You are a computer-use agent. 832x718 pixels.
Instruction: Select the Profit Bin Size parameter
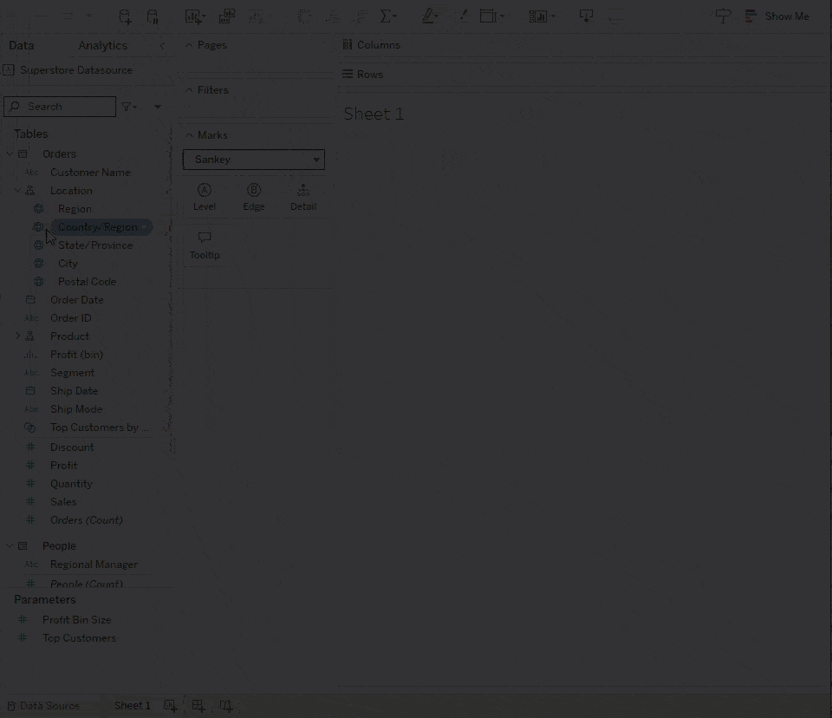tap(76, 620)
